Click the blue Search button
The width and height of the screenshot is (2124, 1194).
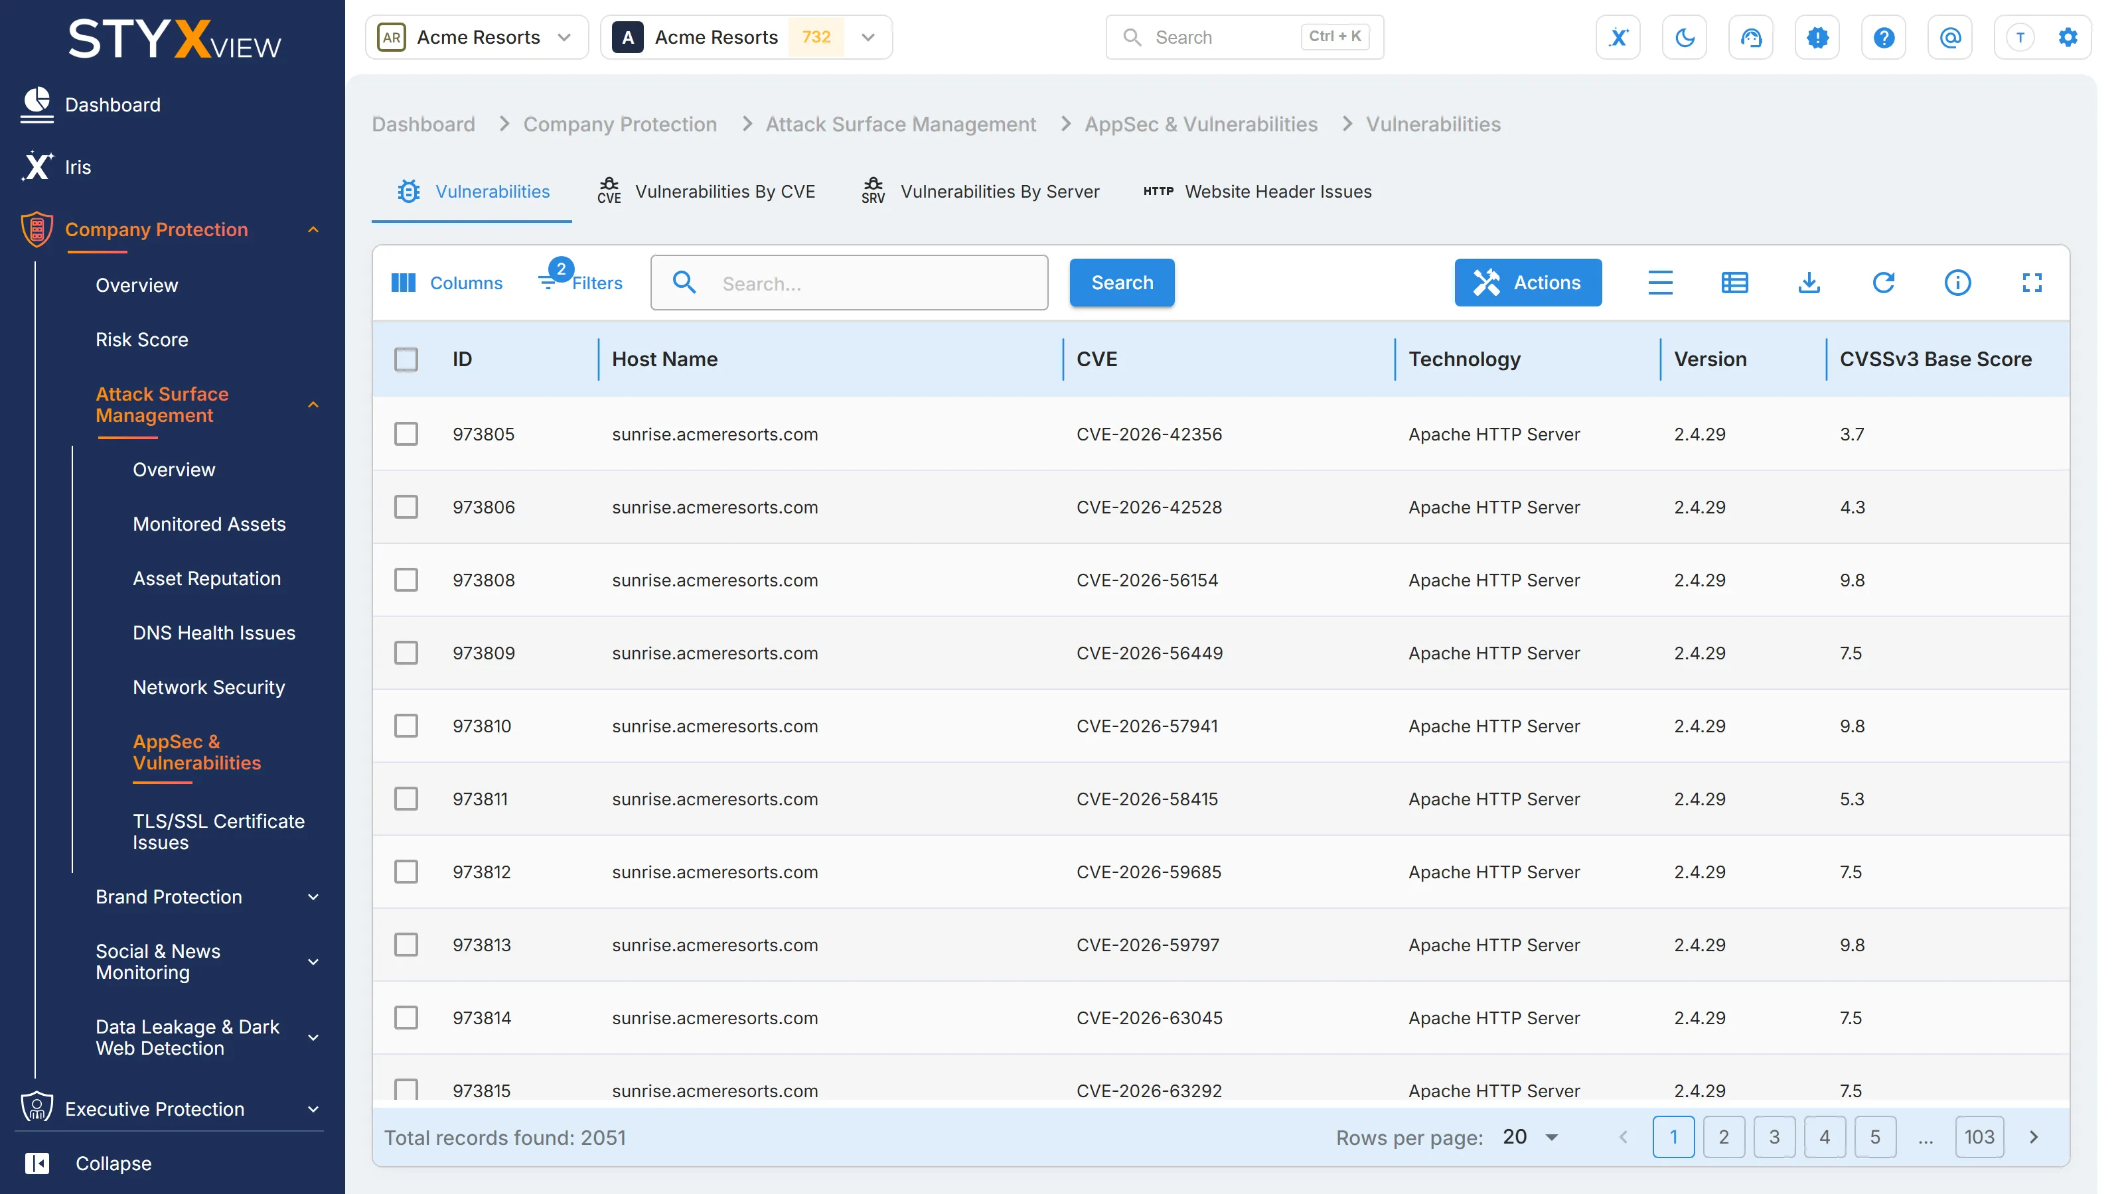[x=1121, y=283]
